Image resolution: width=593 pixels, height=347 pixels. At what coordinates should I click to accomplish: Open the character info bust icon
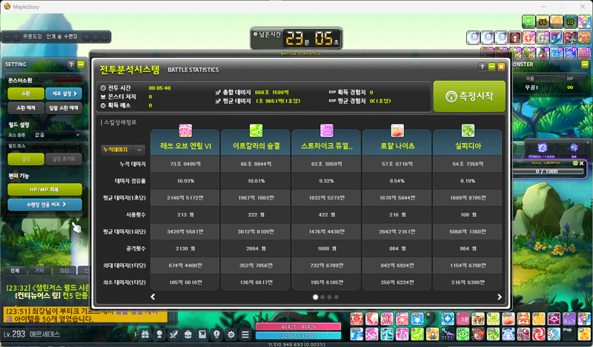(x=159, y=334)
